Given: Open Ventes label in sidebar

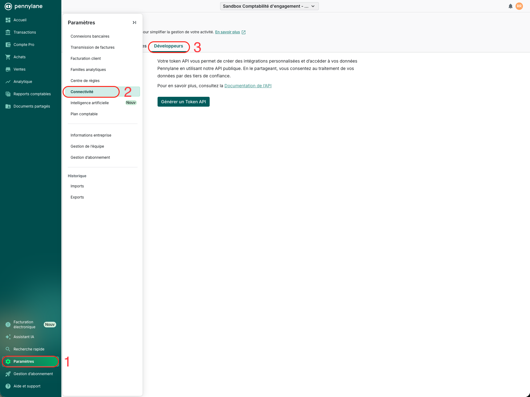Looking at the screenshot, I should coord(19,69).
